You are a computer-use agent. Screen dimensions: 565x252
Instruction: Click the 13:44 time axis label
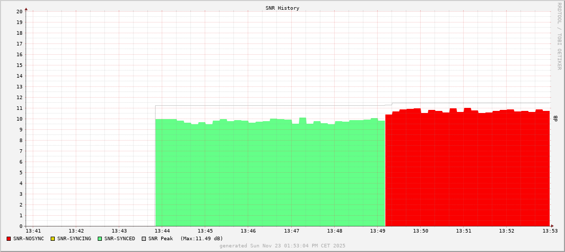coord(162,231)
